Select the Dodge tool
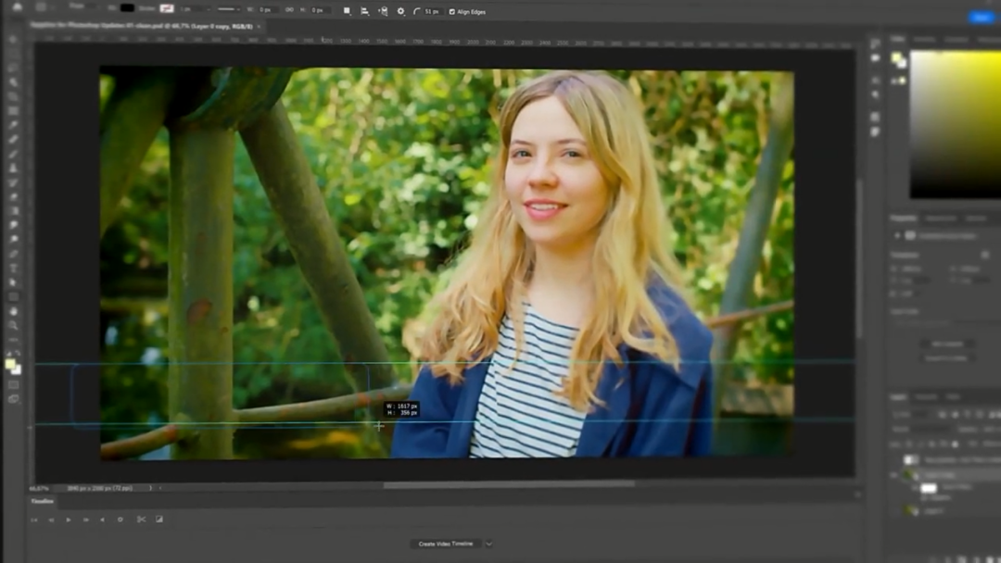The image size is (1001, 563). pyautogui.click(x=13, y=239)
